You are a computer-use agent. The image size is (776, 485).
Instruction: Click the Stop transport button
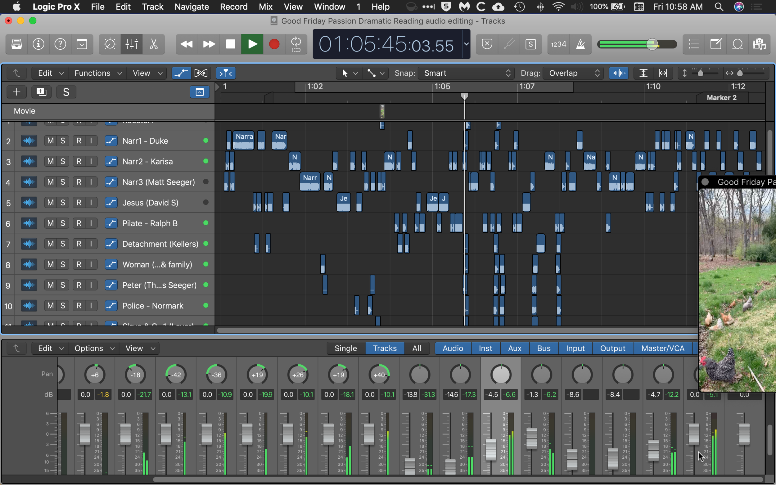pyautogui.click(x=231, y=44)
